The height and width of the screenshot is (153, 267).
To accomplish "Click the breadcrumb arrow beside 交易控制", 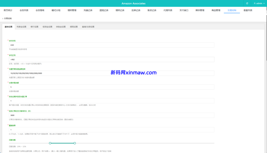I will 3,18.
